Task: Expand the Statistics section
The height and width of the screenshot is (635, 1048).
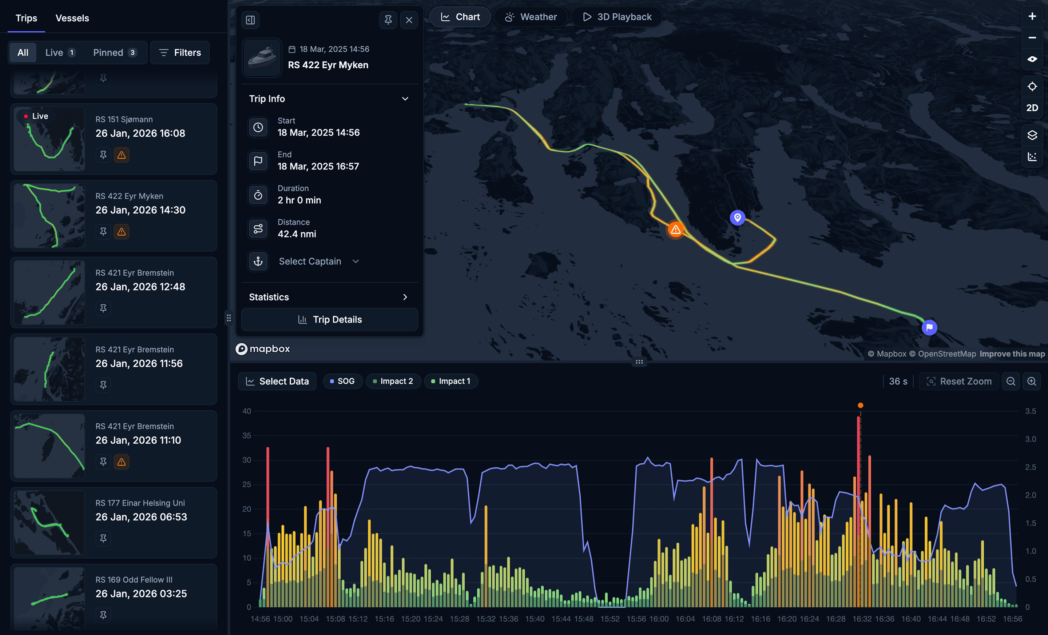Action: 405,297
